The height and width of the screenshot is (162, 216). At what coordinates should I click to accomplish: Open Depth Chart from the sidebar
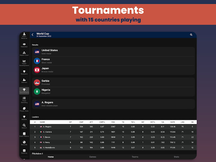coord(24,53)
